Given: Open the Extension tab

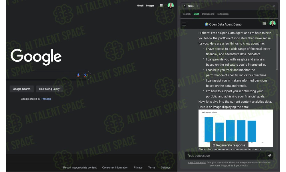Looking at the screenshot, I should click(x=223, y=14).
